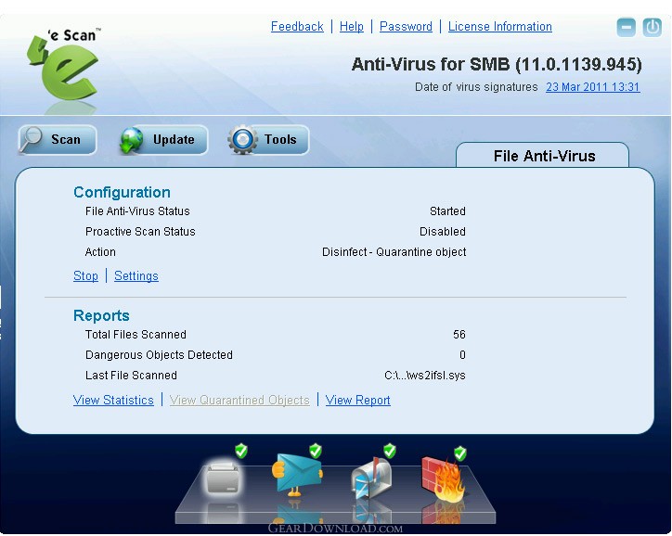Stop File Anti-Virus protection
The height and width of the screenshot is (536, 672).
[x=85, y=275]
